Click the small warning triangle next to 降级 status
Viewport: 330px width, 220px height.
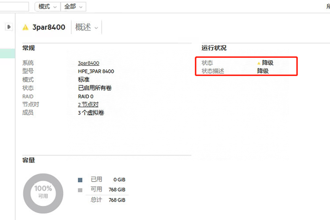click(259, 63)
